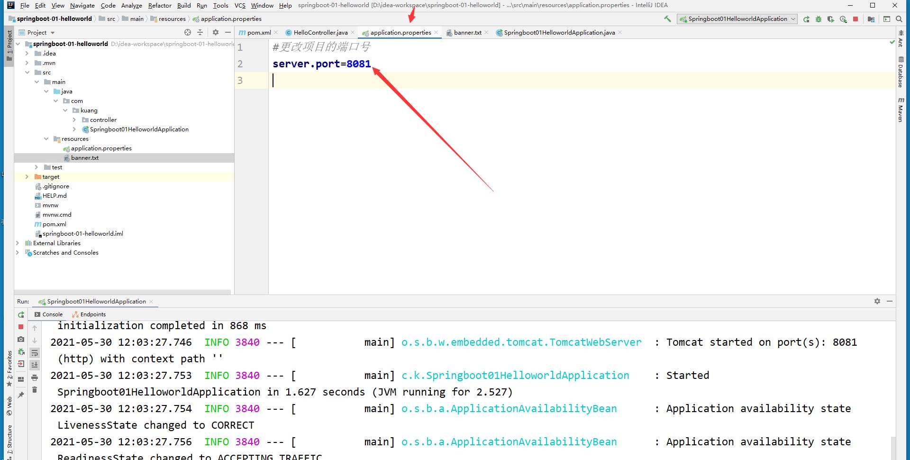This screenshot has width=910, height=460.
Task: Open Search Everywhere magnifier icon
Action: tap(899, 19)
